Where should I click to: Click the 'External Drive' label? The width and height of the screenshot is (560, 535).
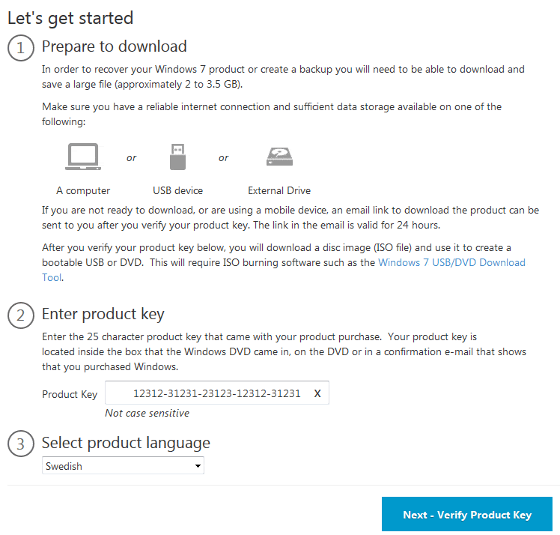tap(279, 190)
